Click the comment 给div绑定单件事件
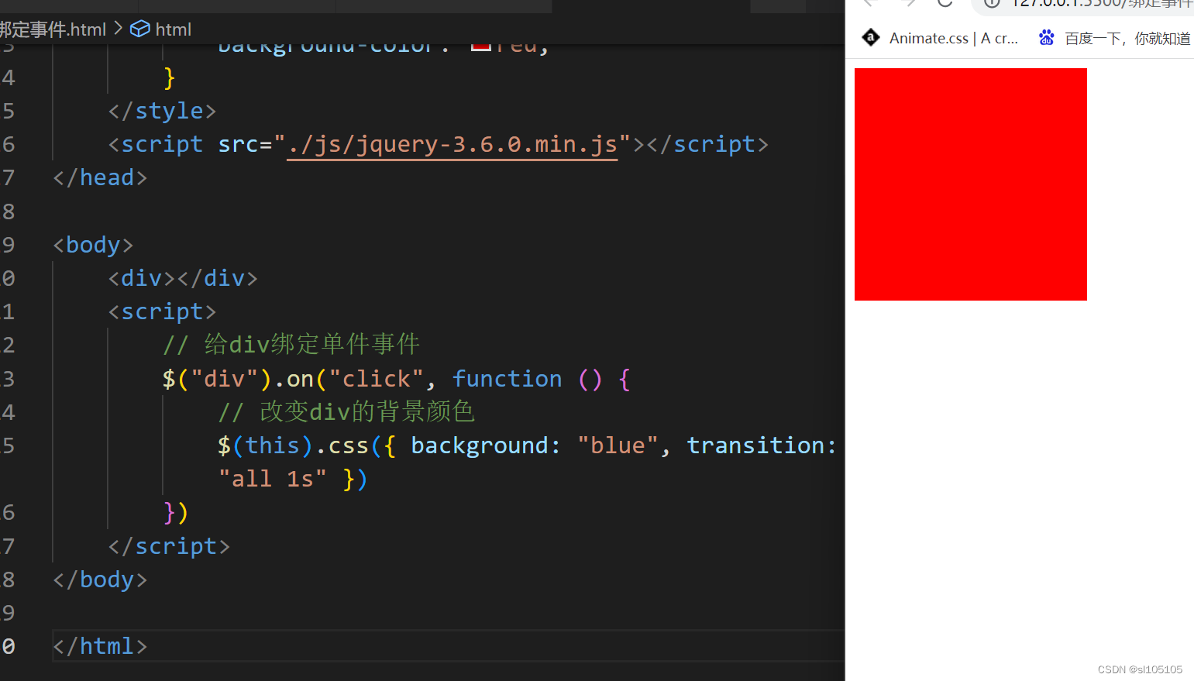 point(291,345)
